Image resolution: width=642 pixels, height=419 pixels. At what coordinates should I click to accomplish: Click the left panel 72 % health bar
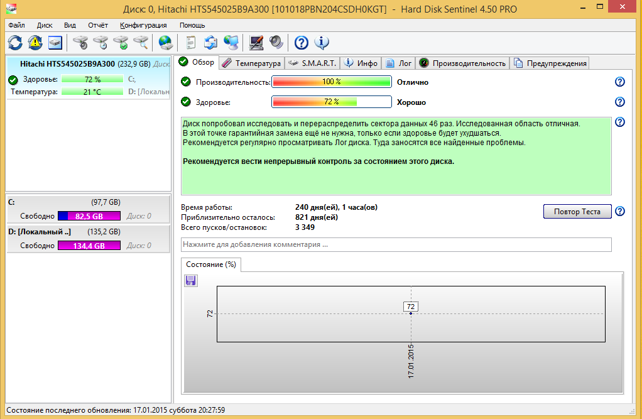coord(92,79)
